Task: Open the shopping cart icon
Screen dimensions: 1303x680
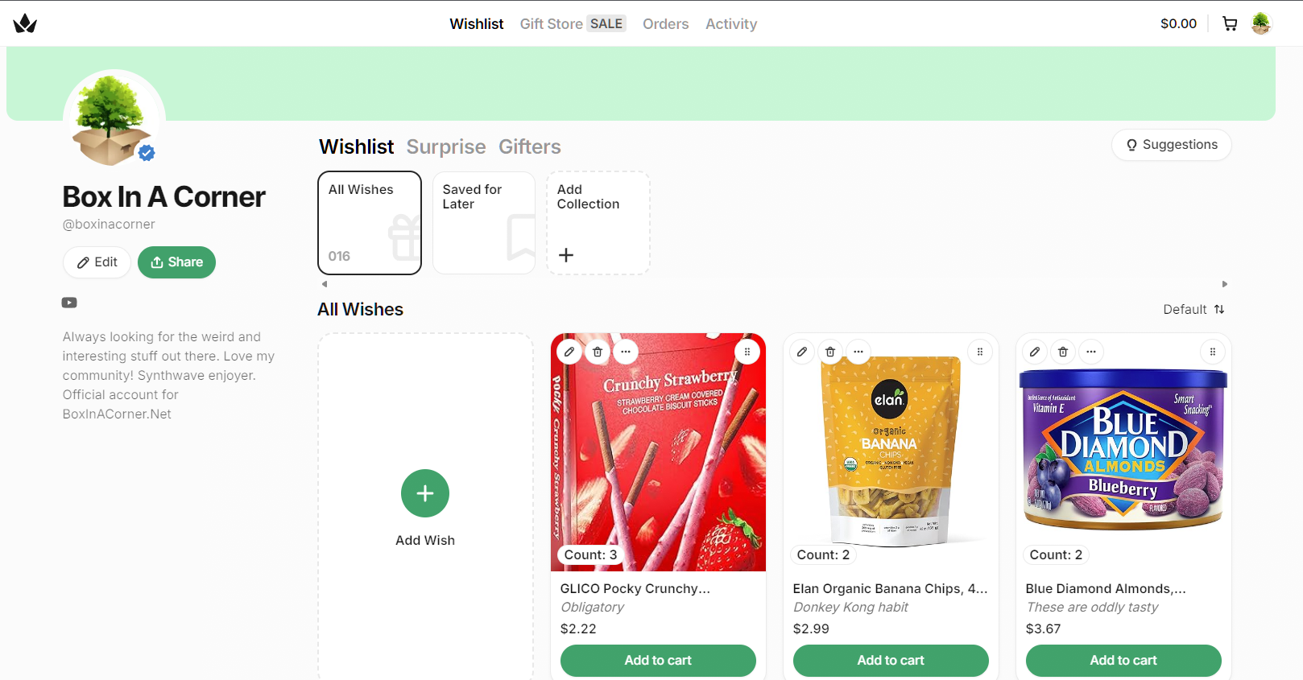Action: tap(1230, 23)
